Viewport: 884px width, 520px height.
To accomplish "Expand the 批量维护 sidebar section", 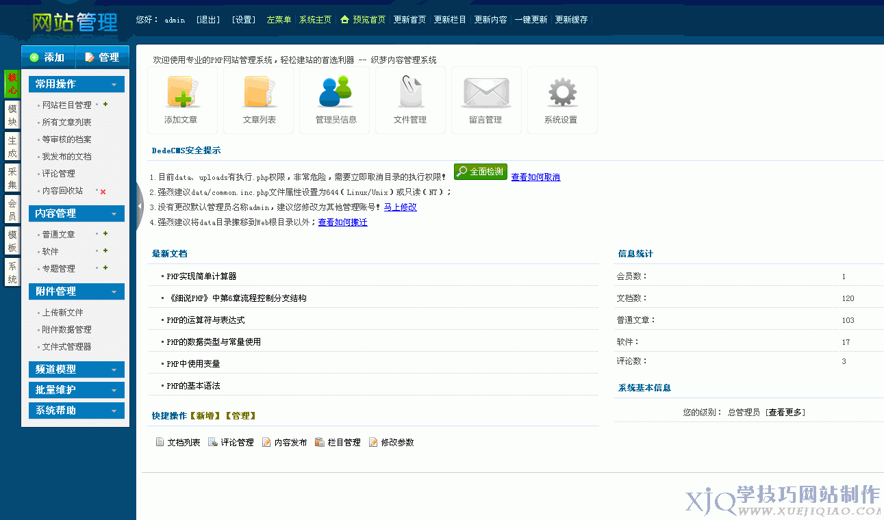I will pyautogui.click(x=114, y=391).
